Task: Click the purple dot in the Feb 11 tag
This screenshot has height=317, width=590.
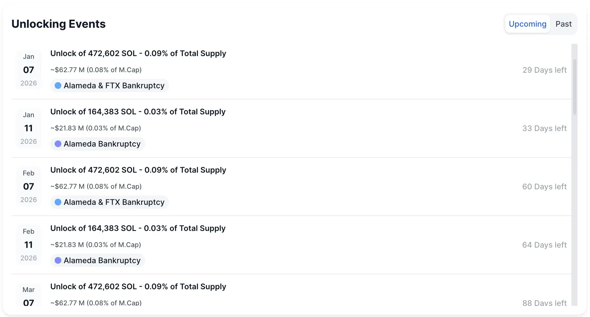Action: click(58, 260)
